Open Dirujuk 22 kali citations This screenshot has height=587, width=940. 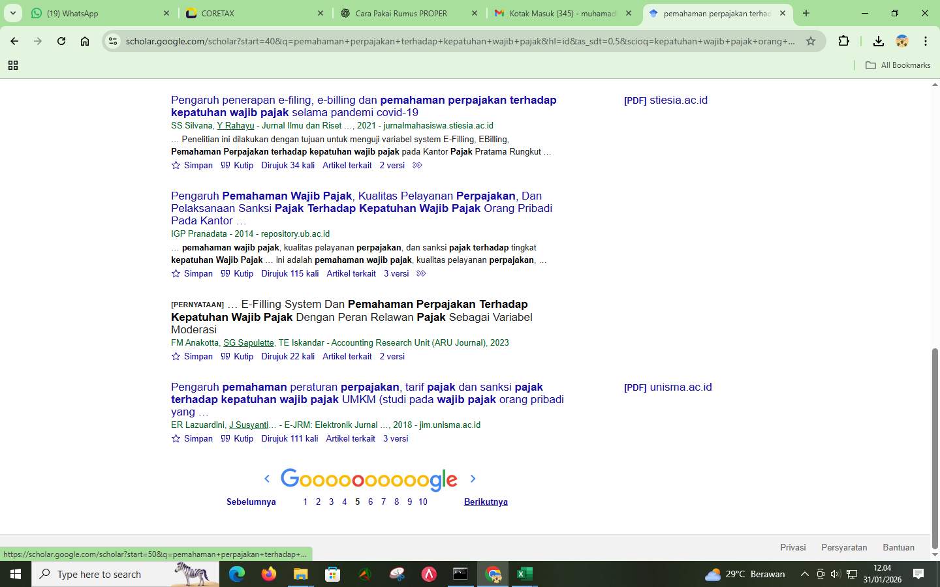(288, 356)
